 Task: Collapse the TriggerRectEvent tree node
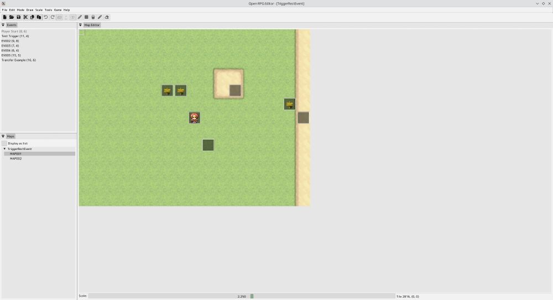[x=4, y=149]
